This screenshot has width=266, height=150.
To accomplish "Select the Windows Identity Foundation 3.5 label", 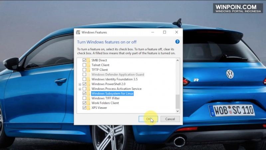I will tap(114, 79).
